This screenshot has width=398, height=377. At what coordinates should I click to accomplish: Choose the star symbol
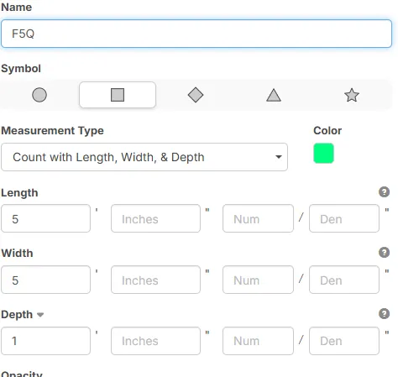[x=352, y=95]
